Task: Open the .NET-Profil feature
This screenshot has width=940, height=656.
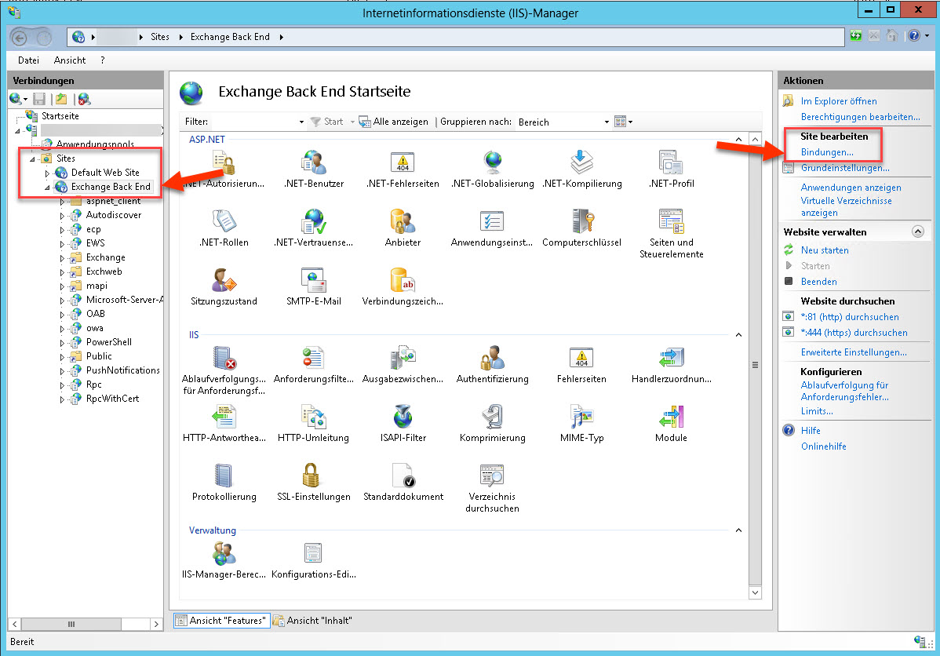Action: [x=672, y=169]
